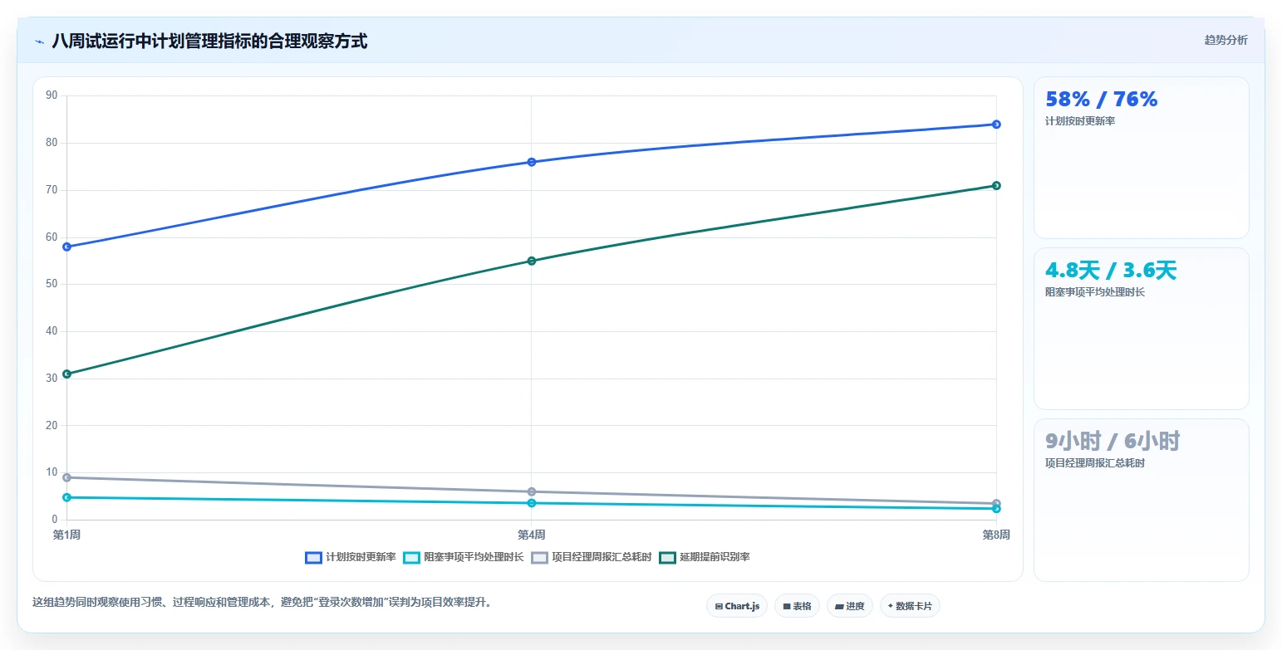
Task: Toggle 项目经理周报汇总耗时 legend swatch
Action: (540, 558)
